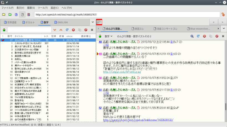Open the 設定(C) menu
The height and width of the screenshot is (127, 227).
[55, 8]
